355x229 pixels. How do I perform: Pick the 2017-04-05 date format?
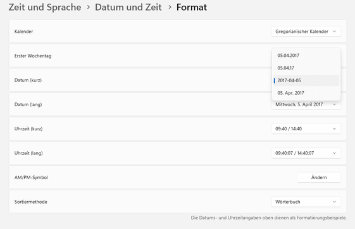[306, 80]
